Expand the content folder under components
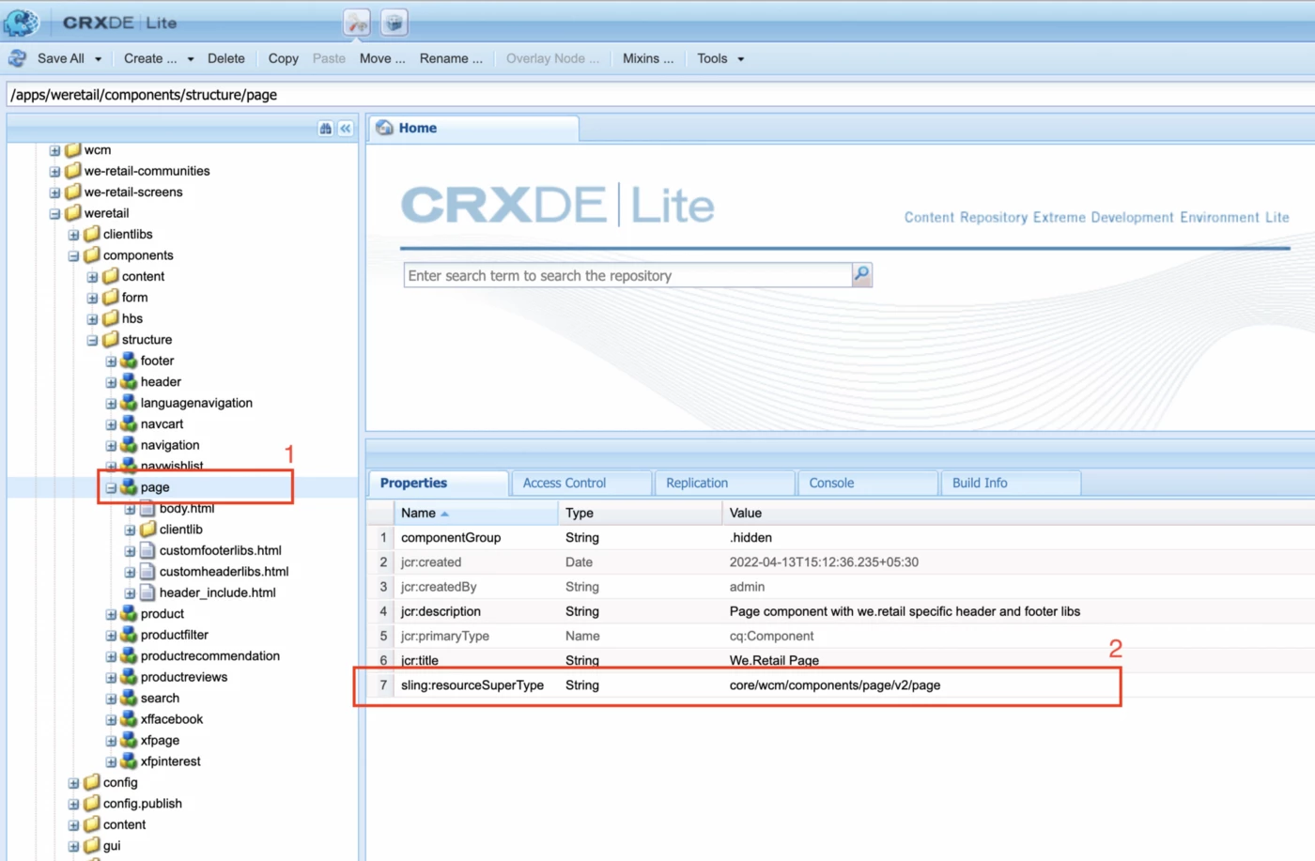This screenshot has width=1315, height=861. click(92, 277)
